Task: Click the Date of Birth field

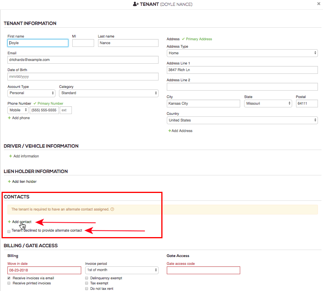Action: [x=83, y=77]
